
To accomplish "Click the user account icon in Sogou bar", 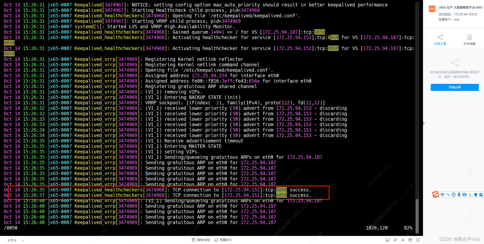I will (x=470, y=195).
